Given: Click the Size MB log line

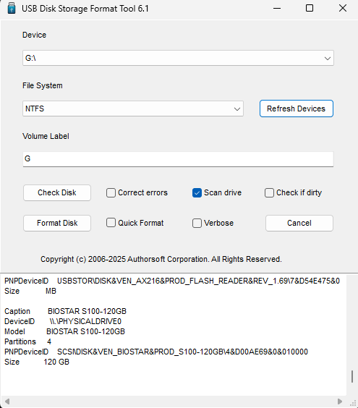Looking at the screenshot, I should pos(30,291).
